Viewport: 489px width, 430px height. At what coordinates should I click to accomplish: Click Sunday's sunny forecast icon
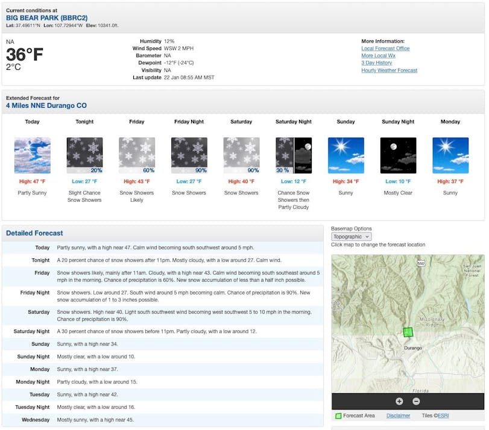tap(345, 155)
